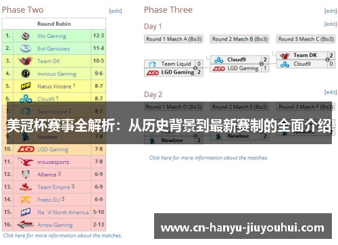Image resolution: width=338 pixels, height=245 pixels.
Task: Click the Fnatic.EU logo icon
Action: click(26, 200)
